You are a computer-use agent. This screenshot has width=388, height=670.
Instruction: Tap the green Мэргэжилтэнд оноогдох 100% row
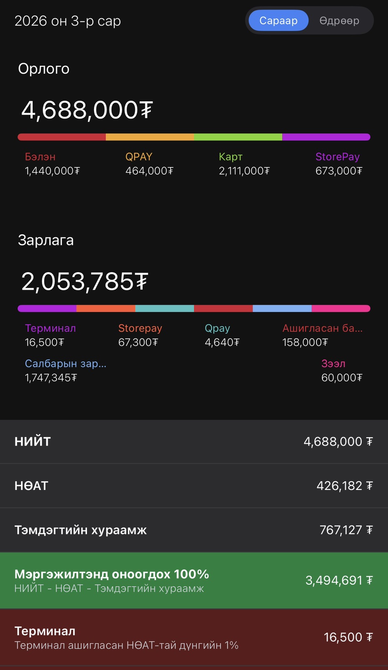click(x=194, y=580)
